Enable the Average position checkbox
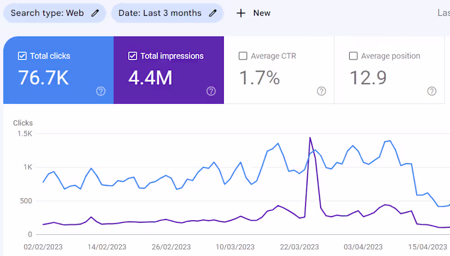 click(x=353, y=56)
